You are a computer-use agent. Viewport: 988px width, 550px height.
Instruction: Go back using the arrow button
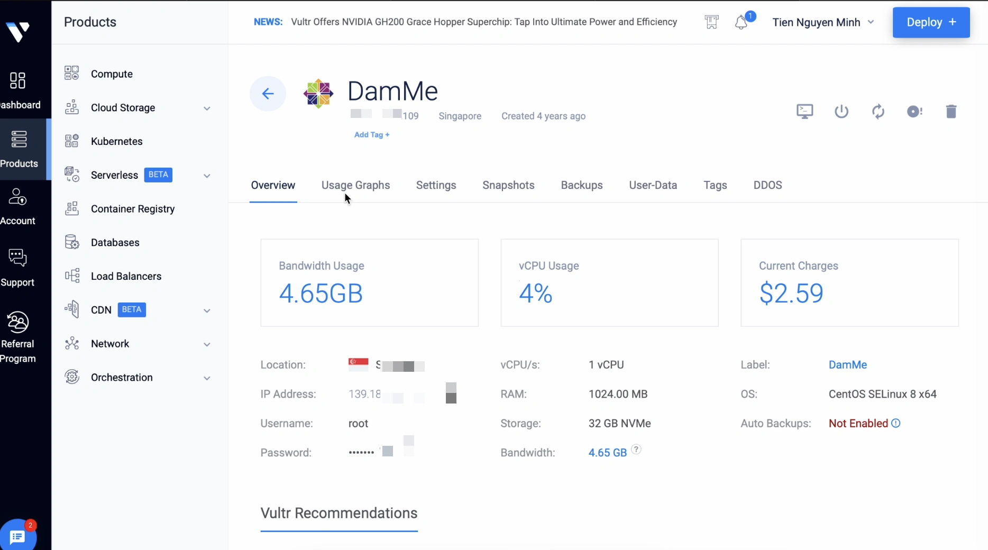pyautogui.click(x=268, y=94)
